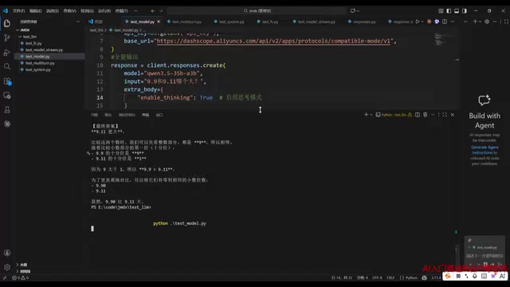Switch to the test_system.py tab

coord(231,22)
